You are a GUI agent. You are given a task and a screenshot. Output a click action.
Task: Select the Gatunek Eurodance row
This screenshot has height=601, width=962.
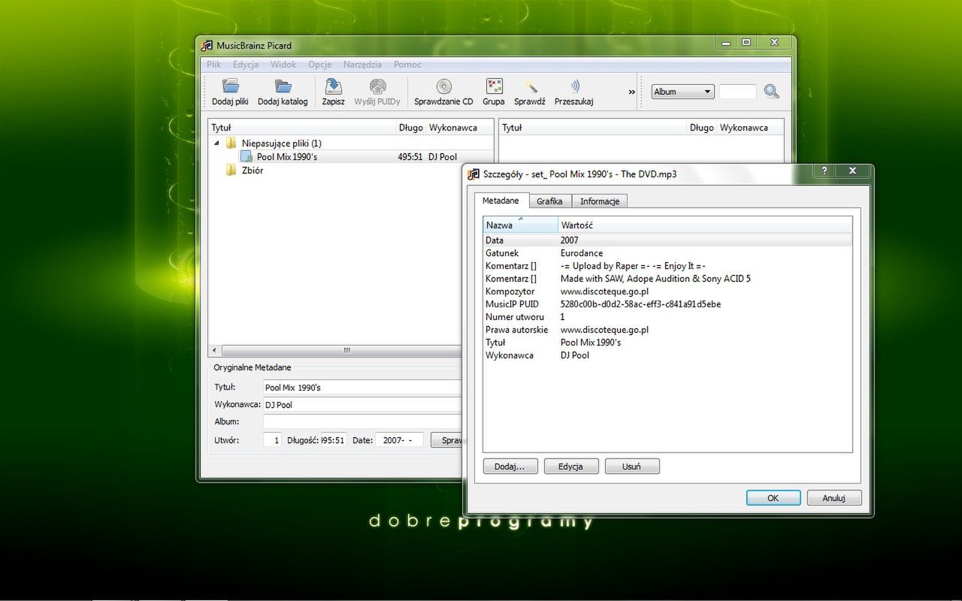[667, 253]
